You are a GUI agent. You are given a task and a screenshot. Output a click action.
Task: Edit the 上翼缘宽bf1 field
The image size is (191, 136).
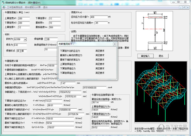24,18
